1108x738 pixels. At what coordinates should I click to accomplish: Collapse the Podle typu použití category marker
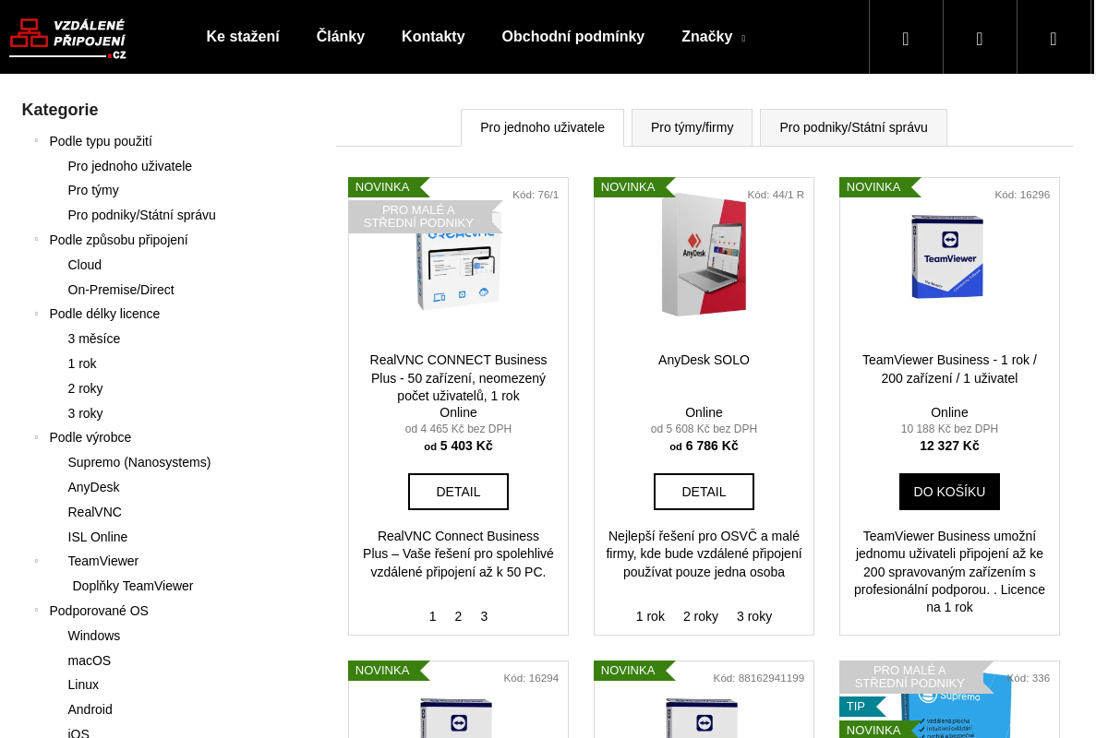(37, 141)
